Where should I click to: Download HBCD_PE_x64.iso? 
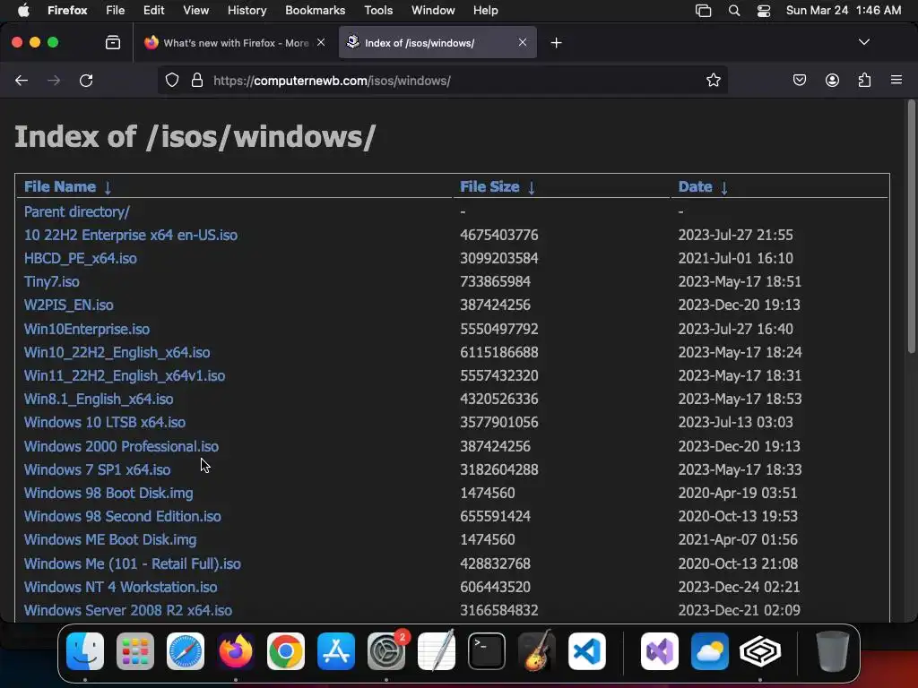[80, 259]
